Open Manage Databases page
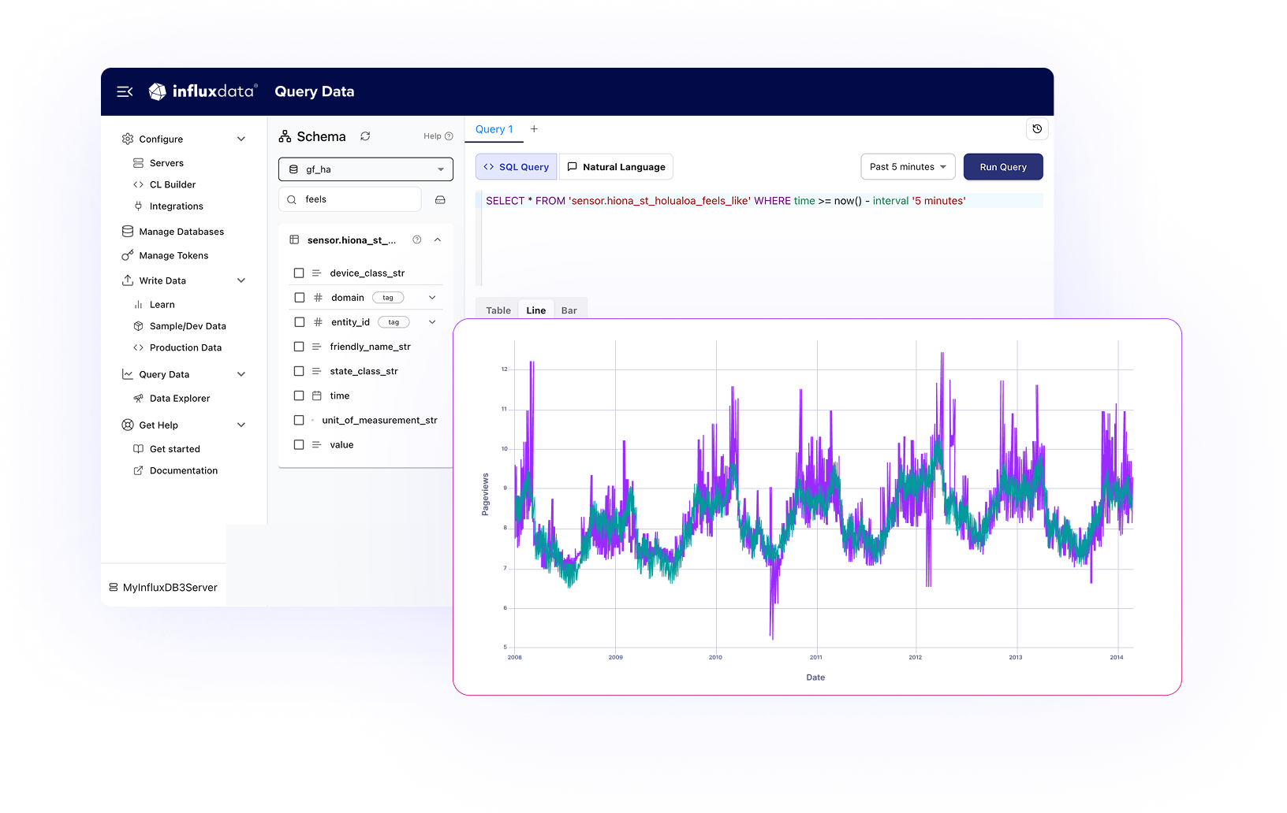The height and width of the screenshot is (813, 1287). point(181,232)
